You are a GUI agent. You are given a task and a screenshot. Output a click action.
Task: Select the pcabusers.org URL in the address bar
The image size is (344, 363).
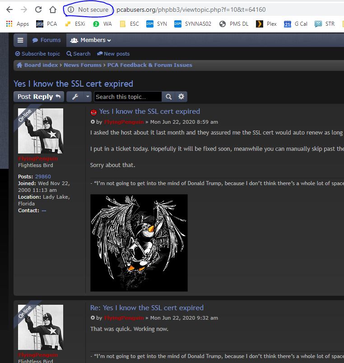point(191,10)
